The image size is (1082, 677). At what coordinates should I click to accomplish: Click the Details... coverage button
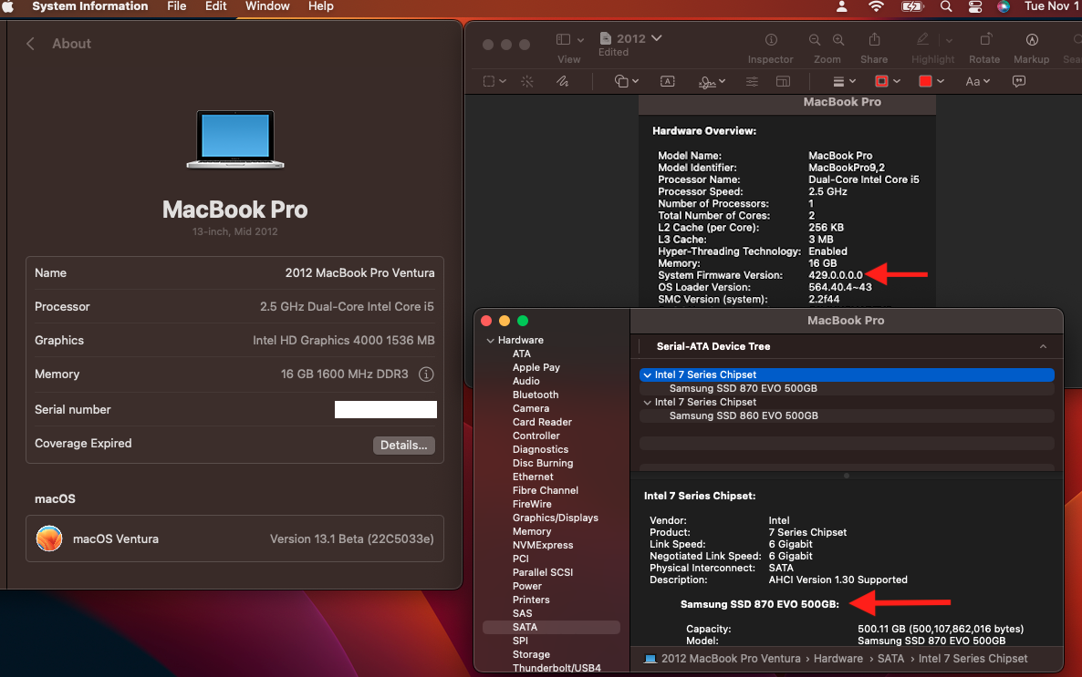403,446
